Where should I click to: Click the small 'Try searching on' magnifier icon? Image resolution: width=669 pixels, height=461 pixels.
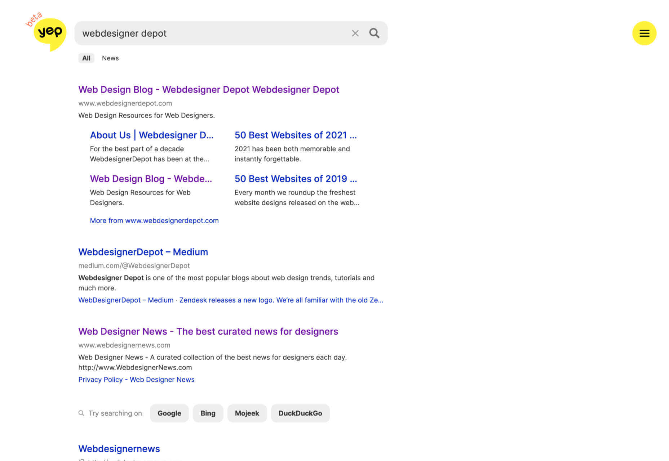tap(81, 413)
